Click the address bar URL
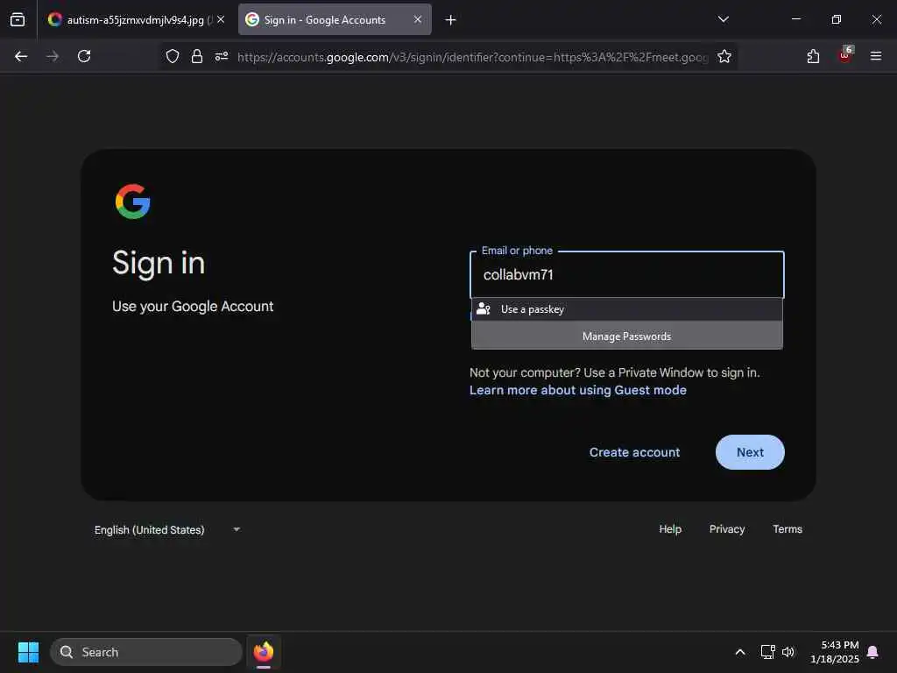Viewport: 897px width, 673px height. [x=472, y=57]
